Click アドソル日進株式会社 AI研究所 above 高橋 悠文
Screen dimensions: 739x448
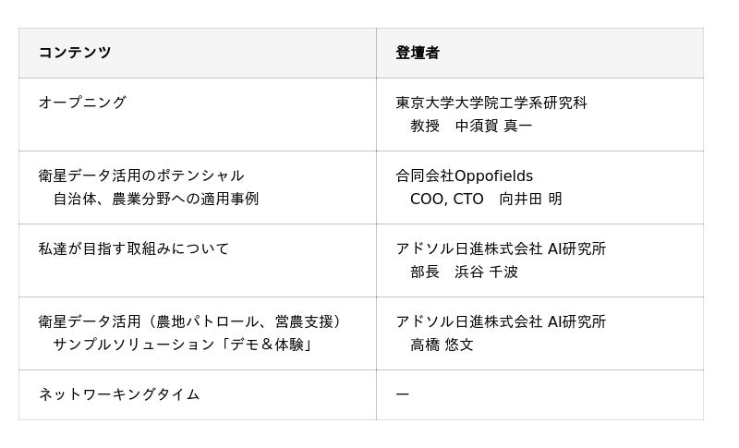click(x=501, y=321)
